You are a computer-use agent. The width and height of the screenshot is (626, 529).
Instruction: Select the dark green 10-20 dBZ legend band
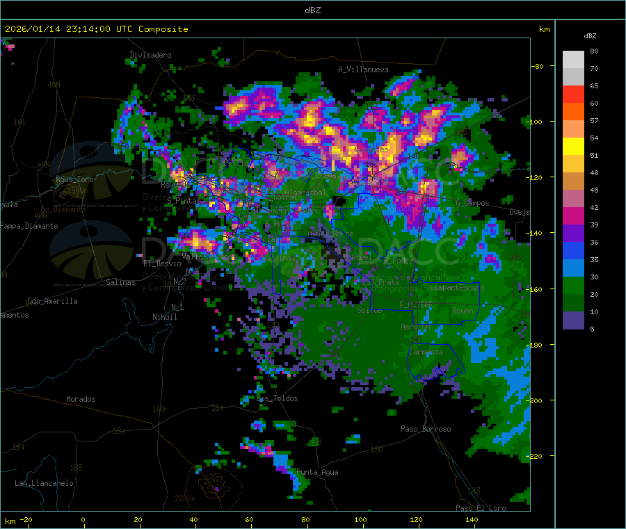(573, 303)
